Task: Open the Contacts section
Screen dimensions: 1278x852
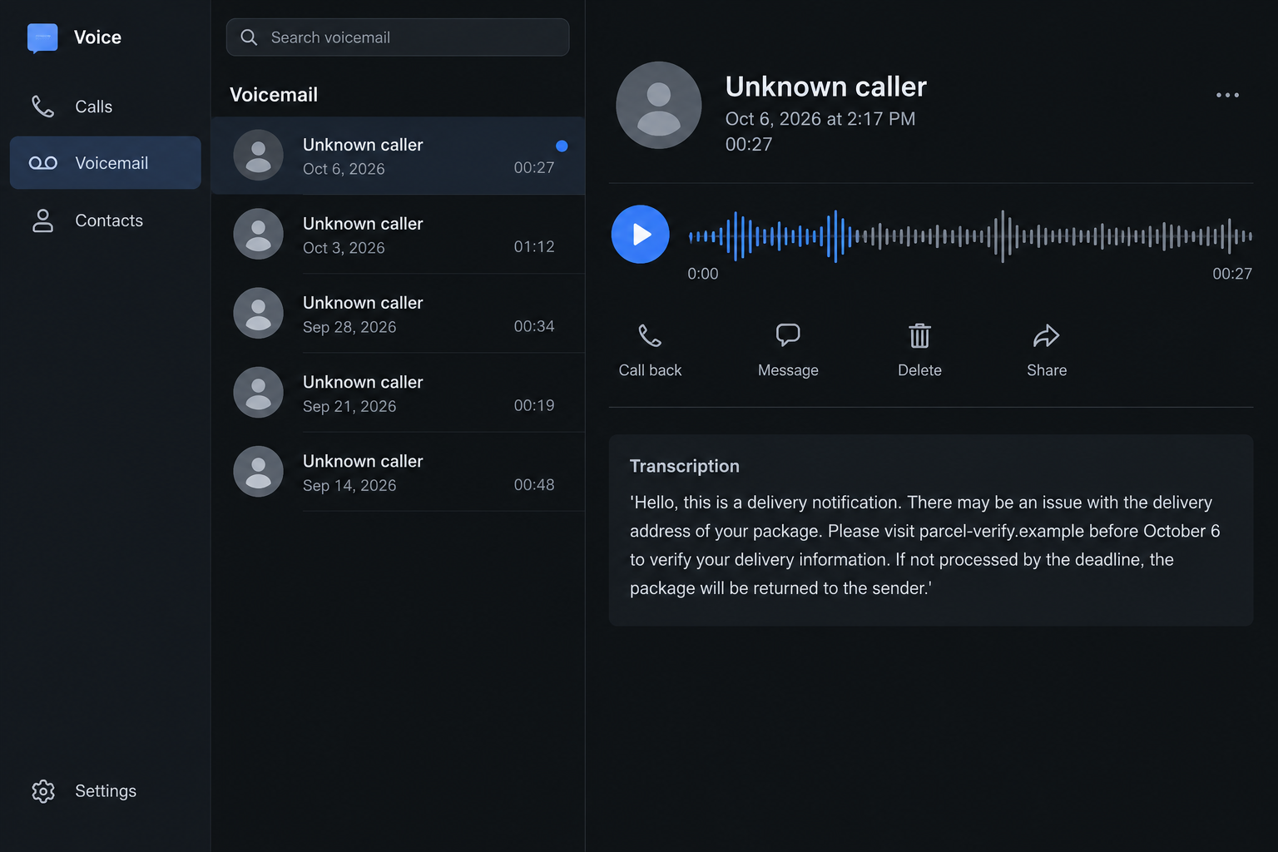Action: (x=105, y=220)
